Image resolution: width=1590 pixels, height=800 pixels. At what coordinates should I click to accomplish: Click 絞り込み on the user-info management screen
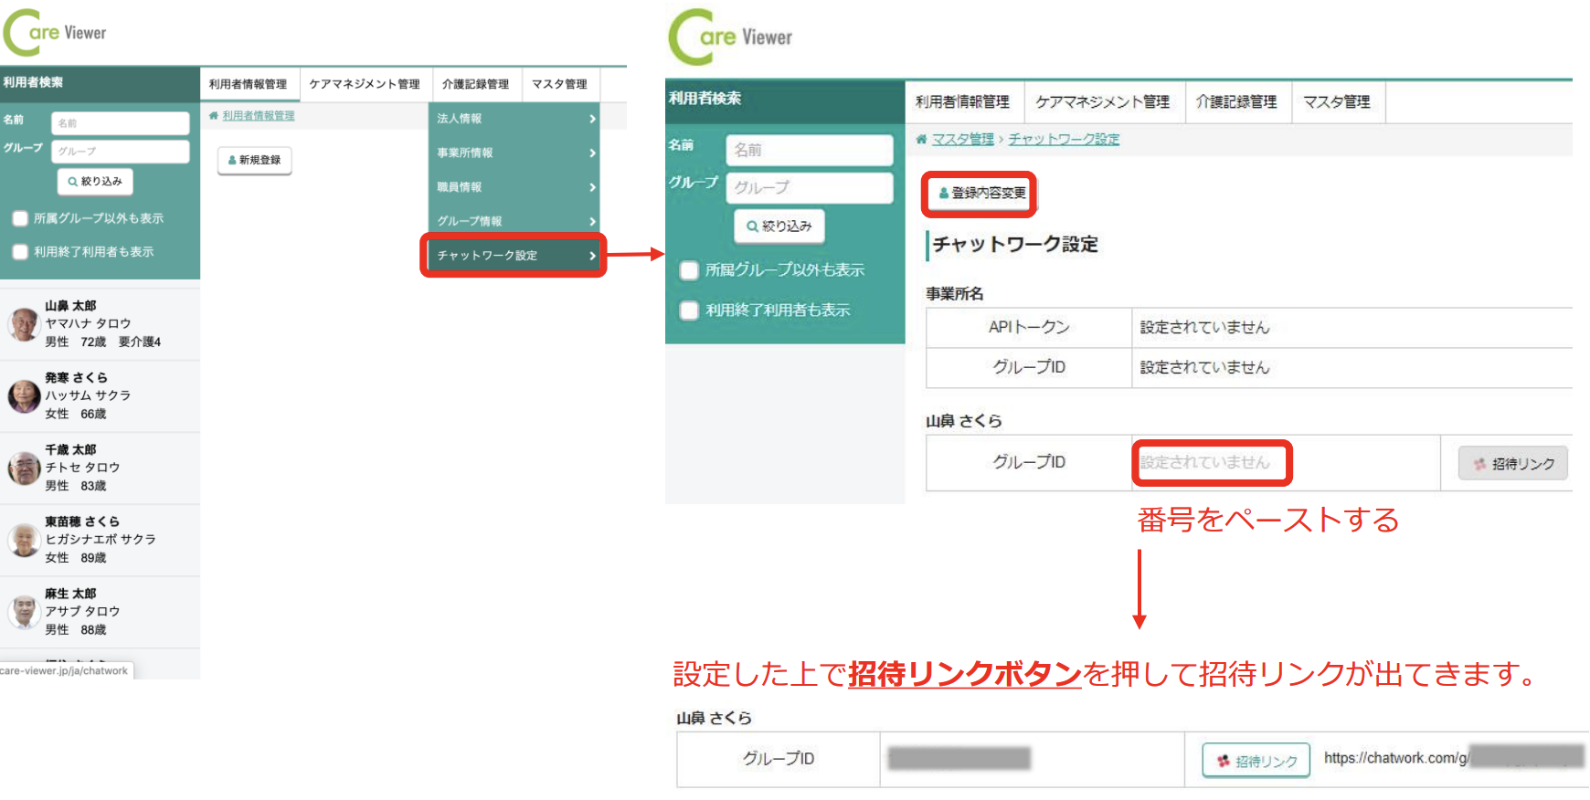point(95,182)
